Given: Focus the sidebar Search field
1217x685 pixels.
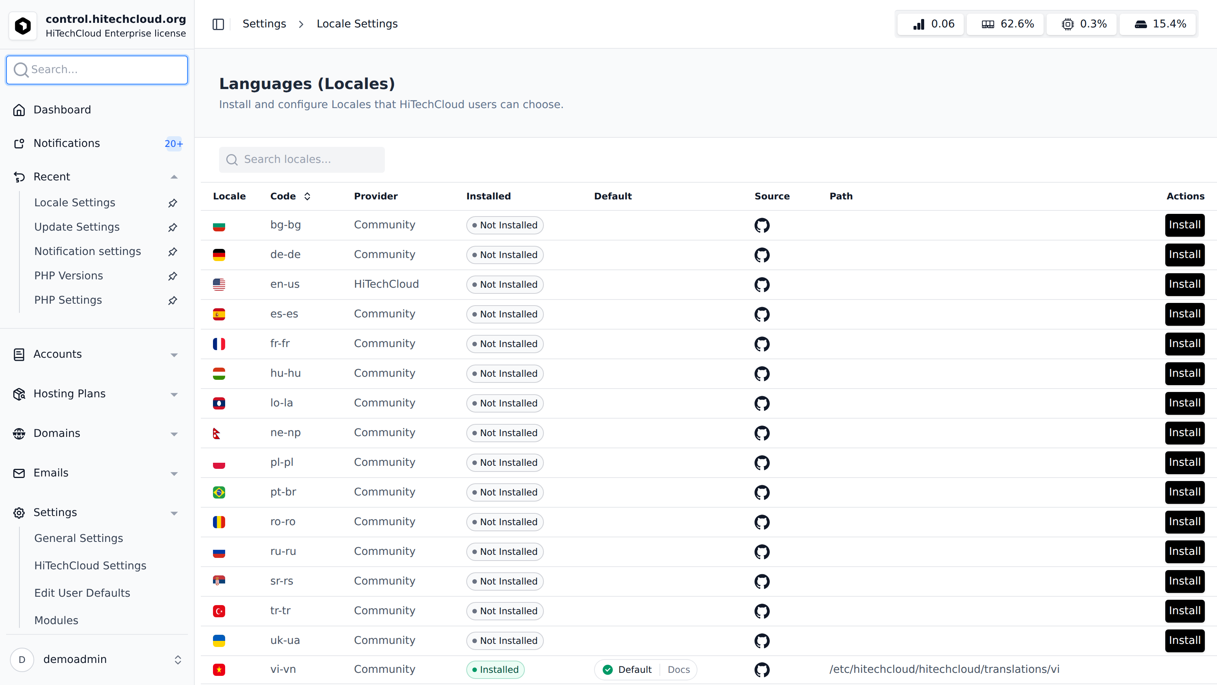Looking at the screenshot, I should [97, 70].
